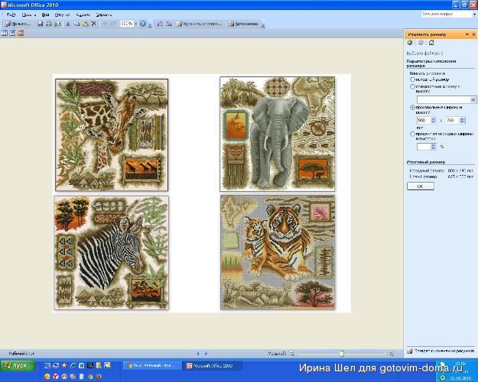Image resolution: width=478 pixels, height=382 pixels.
Task: Click the star icon in Quick Launch
Action: 64,365
